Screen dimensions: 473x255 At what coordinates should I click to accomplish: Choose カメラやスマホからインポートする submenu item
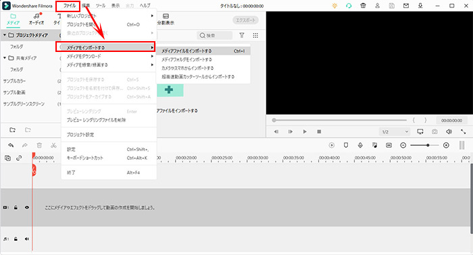point(203,68)
